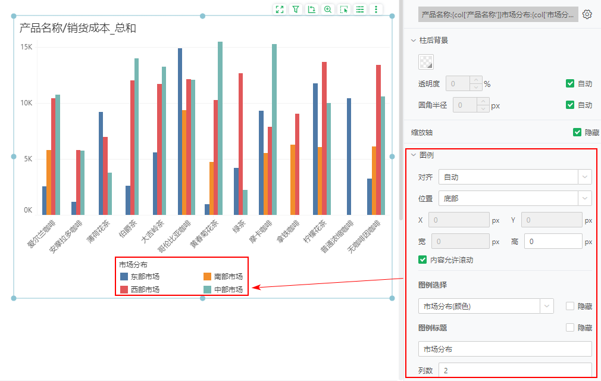The width and height of the screenshot is (601, 381).
Task: Open the 市场分布(颜色) legend selection dropdown
Action: (x=486, y=306)
